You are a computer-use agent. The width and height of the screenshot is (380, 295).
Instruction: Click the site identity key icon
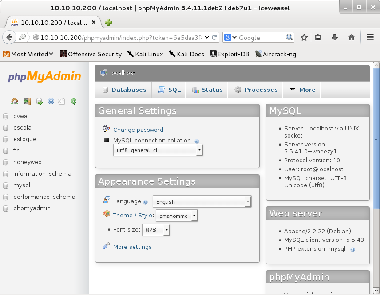pos(22,37)
